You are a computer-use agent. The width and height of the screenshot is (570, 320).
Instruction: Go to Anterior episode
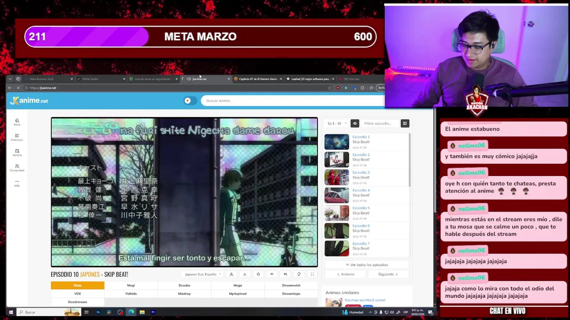pyautogui.click(x=346, y=274)
